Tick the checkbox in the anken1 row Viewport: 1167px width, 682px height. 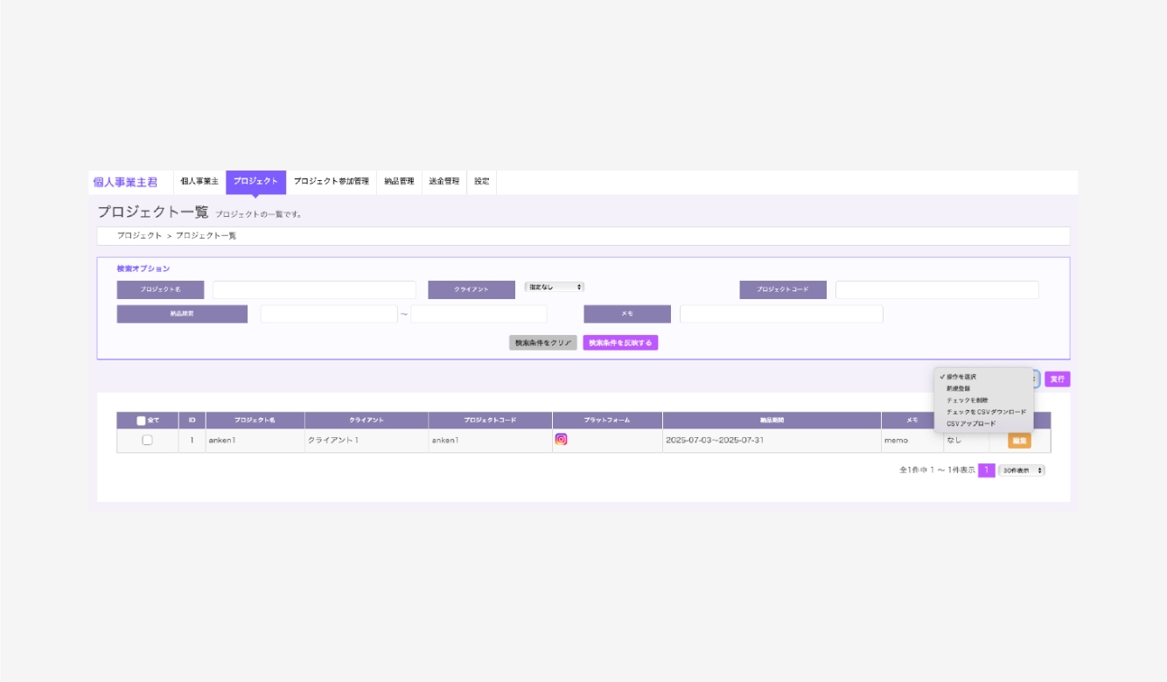147,441
